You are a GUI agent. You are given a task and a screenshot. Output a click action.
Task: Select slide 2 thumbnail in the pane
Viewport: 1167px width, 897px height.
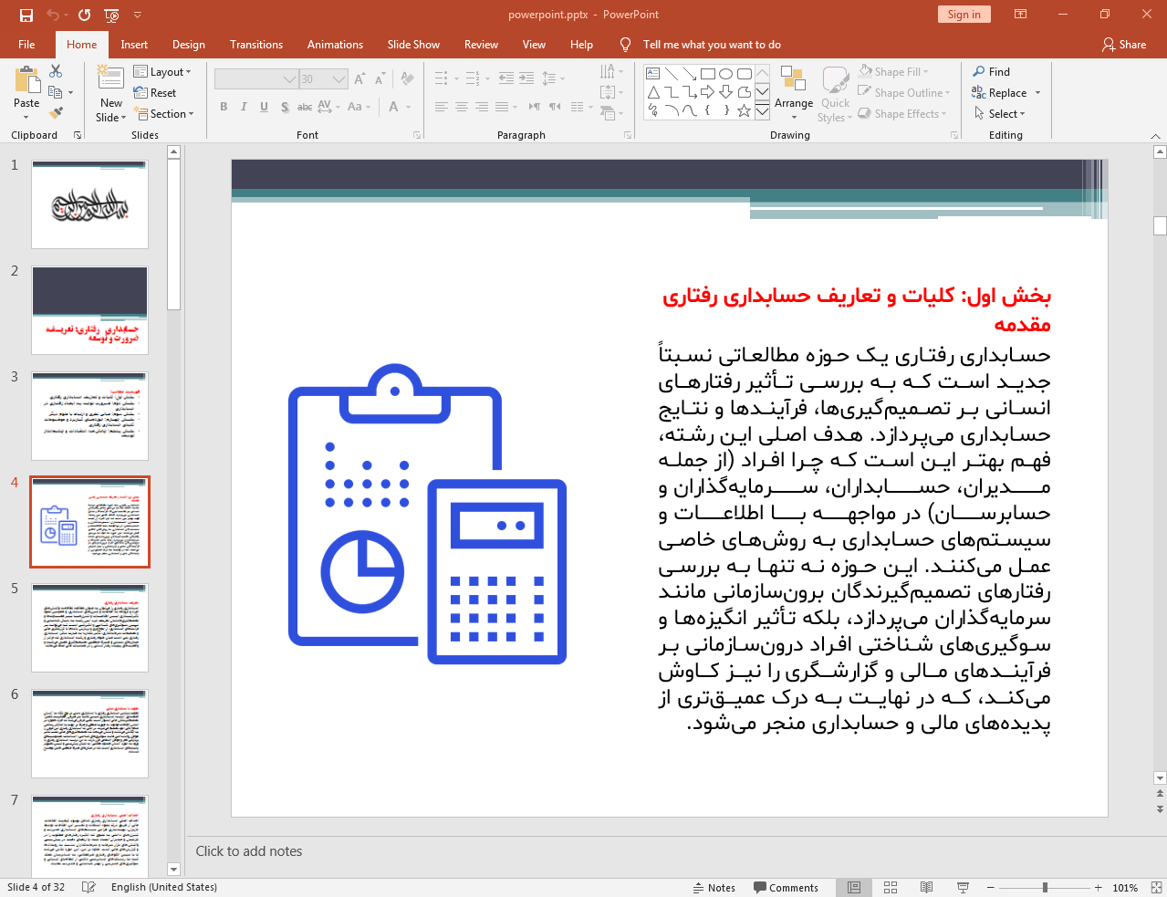(89, 308)
